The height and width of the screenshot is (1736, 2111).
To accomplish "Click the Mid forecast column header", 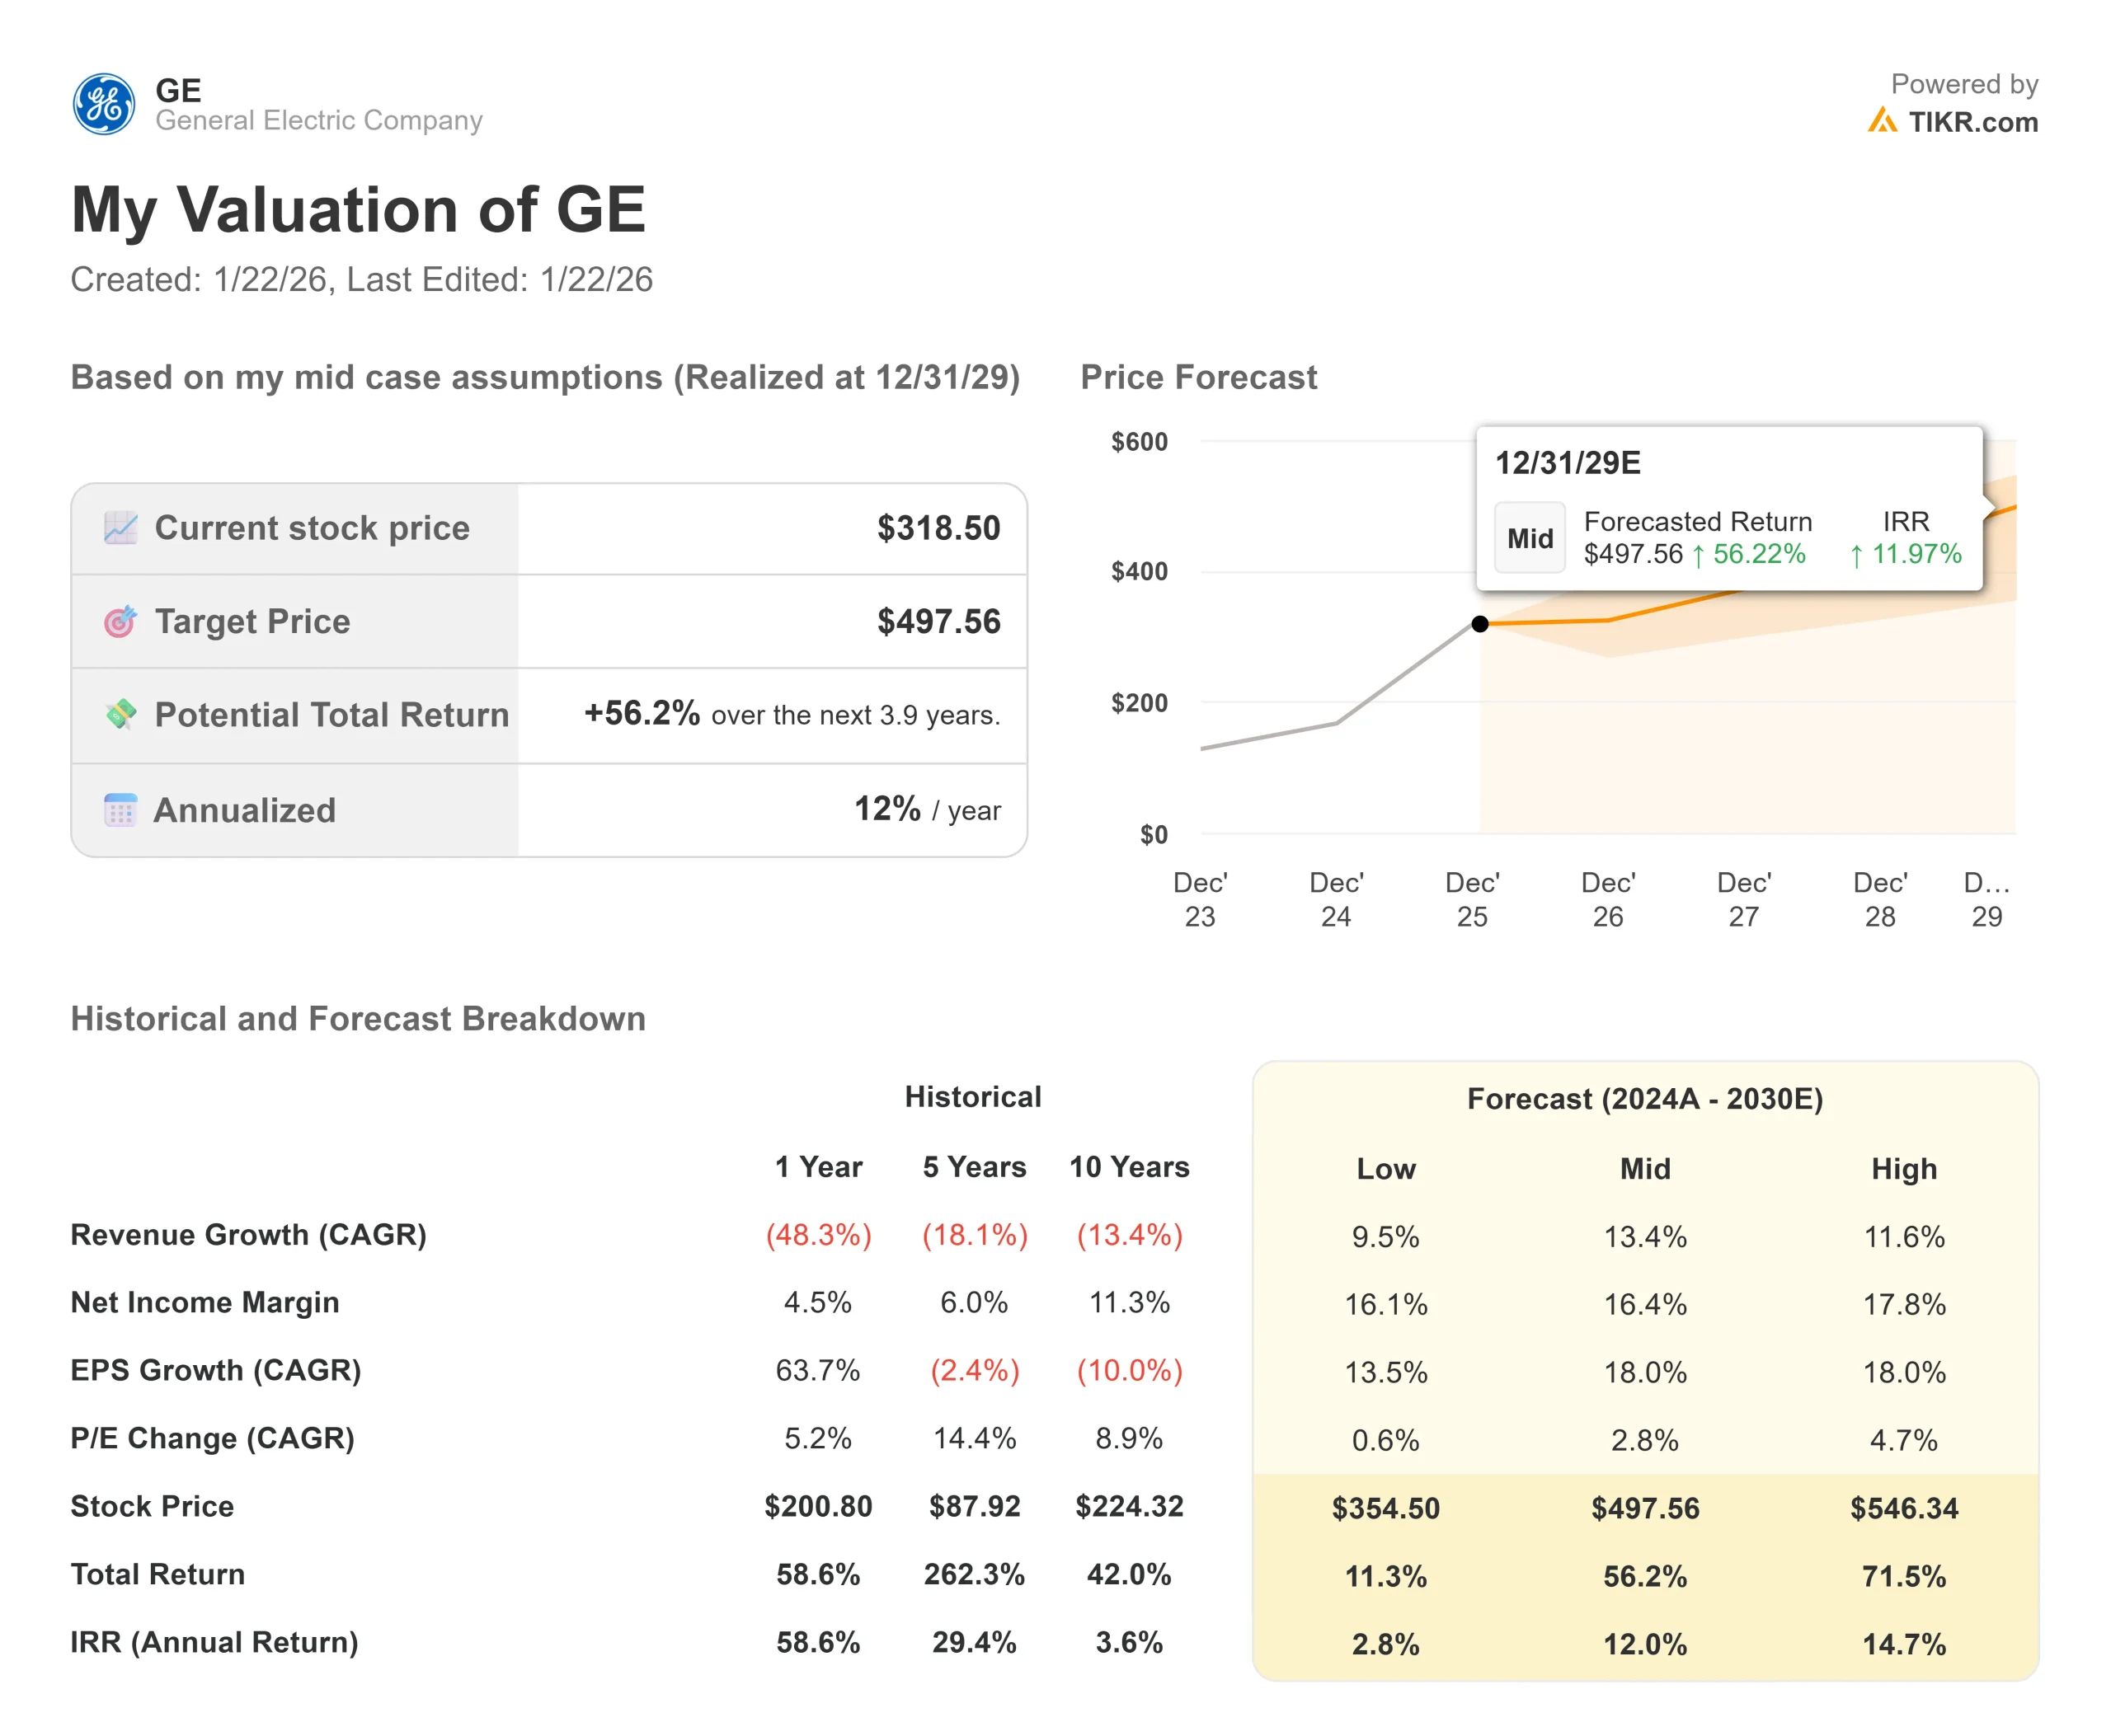I will click(1645, 1169).
